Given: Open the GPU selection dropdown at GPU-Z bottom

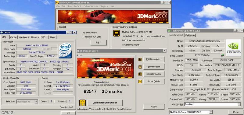Looking at the screenshot, I should point(211,112).
